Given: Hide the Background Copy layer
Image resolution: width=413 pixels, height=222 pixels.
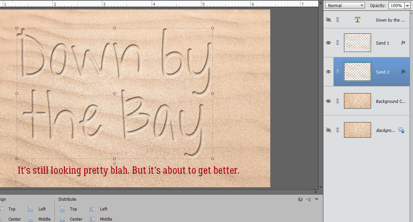Looking at the screenshot, I should [328, 101].
